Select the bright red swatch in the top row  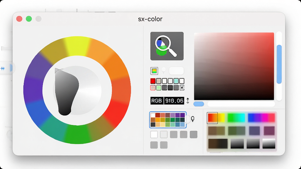pyautogui.click(x=153, y=81)
